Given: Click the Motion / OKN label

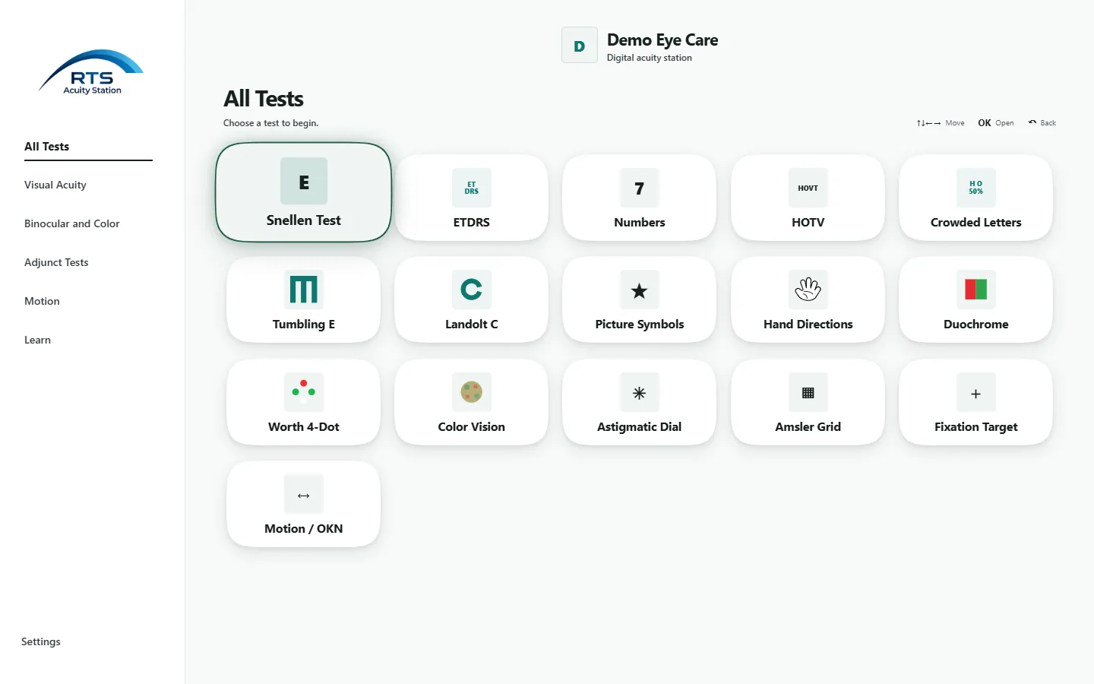Looking at the screenshot, I should coord(304,529).
